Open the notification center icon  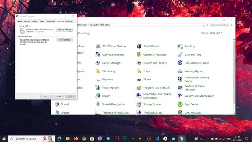pos(247,138)
